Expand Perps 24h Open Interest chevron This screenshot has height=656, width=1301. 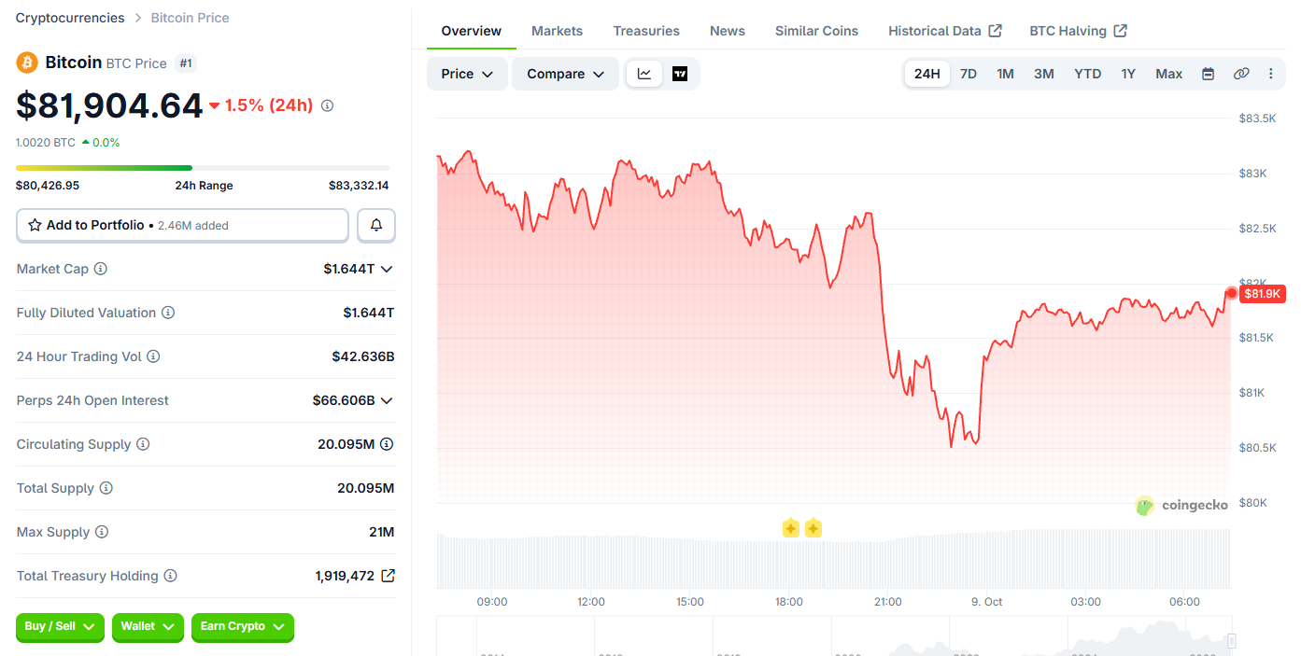[x=387, y=400]
